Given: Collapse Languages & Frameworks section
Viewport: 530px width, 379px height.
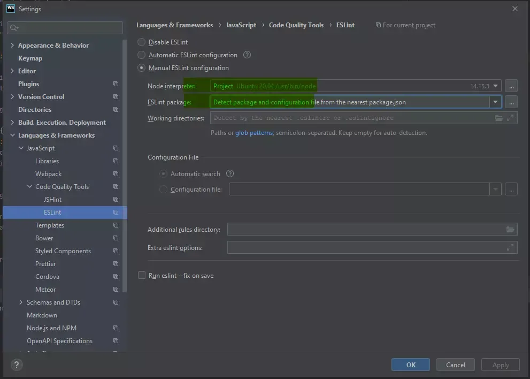Looking at the screenshot, I should (x=12, y=135).
